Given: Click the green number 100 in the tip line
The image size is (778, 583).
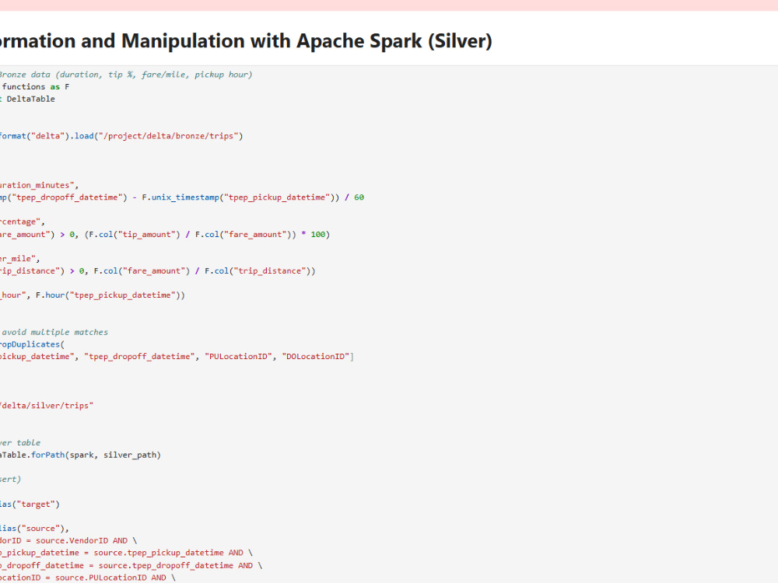Looking at the screenshot, I should [318, 234].
